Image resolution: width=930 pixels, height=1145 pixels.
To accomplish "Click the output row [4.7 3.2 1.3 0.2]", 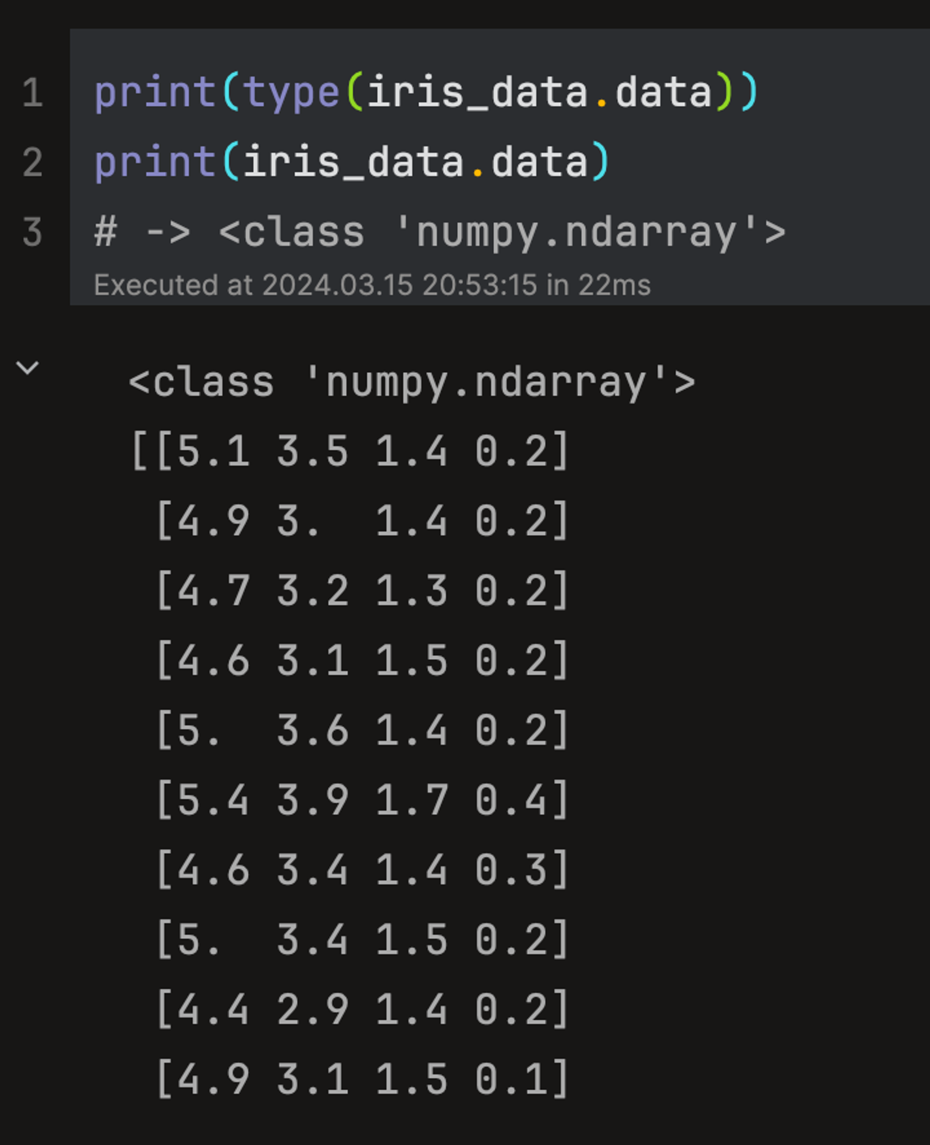I will (363, 591).
